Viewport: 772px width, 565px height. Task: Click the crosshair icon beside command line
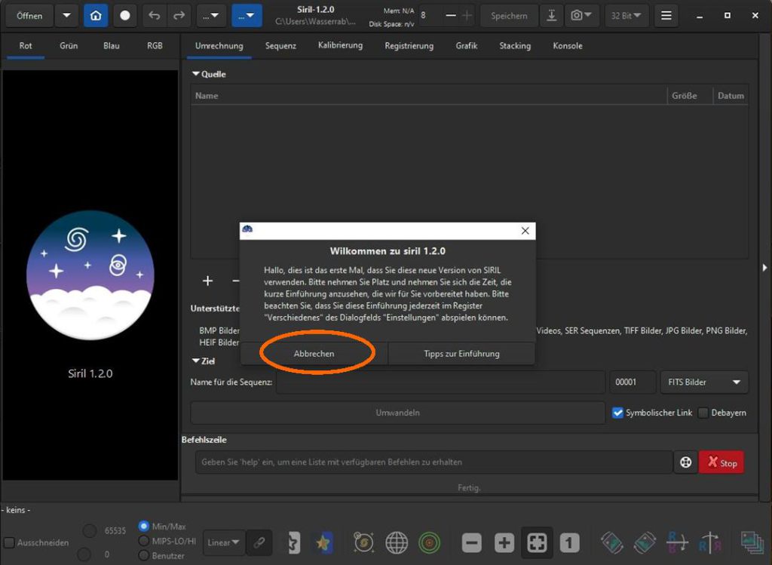coord(685,462)
